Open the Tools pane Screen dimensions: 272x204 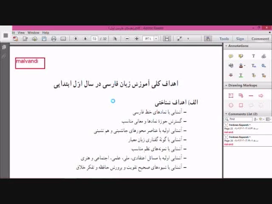click(x=224, y=39)
